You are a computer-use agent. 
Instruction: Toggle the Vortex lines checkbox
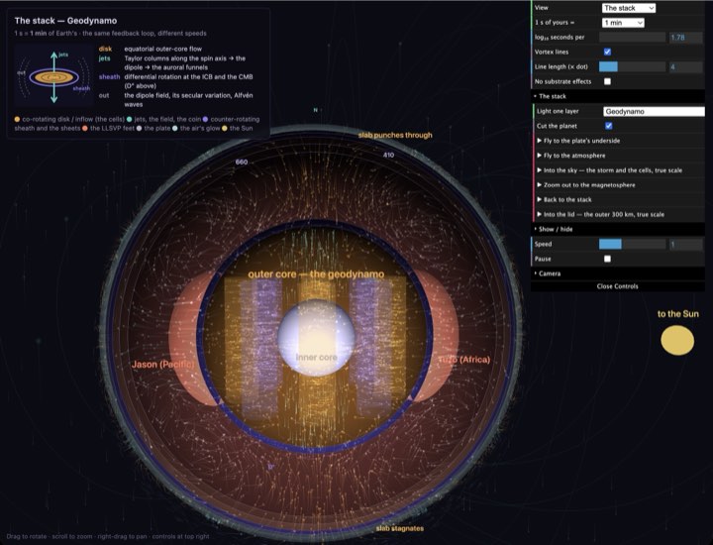pos(607,52)
